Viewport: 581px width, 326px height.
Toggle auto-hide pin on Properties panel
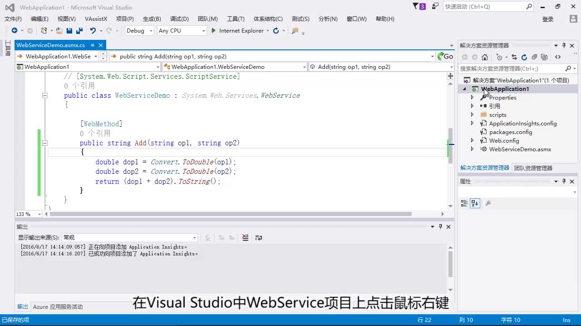click(x=564, y=181)
